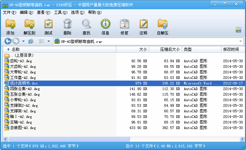
Task: Select file 支撑架-A2.dwg
Action: [124, 111]
